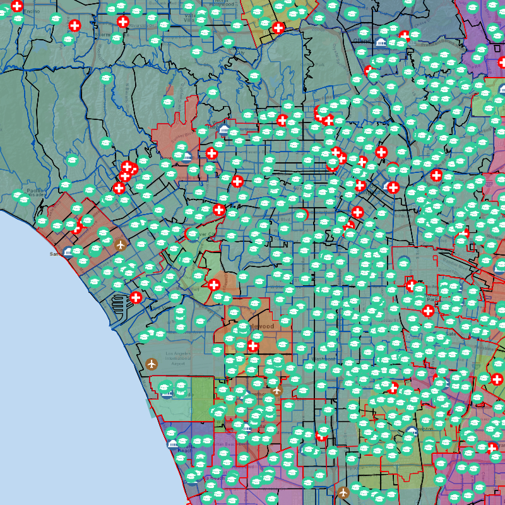Click hospital marker in North Hollywood zone
The height and width of the screenshot is (505, 505).
point(279,27)
